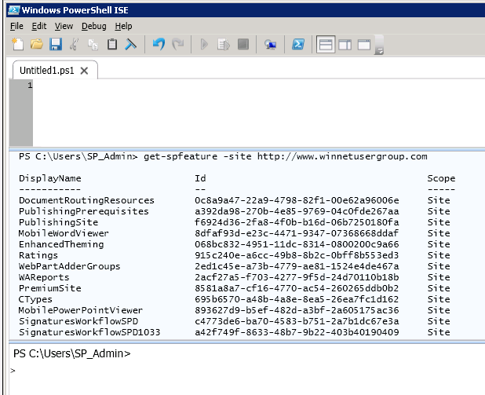Click line number 1 in gutter
485x395 pixels.
(30, 86)
